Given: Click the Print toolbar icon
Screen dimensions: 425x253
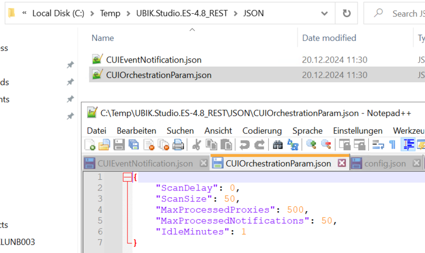Looking at the screenshot, I should coord(178,144).
